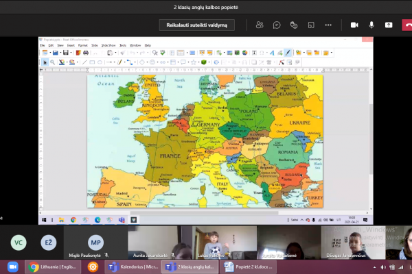This screenshot has height=274, width=412.
Task: Click the Spelling check icon
Action: pyautogui.click(x=163, y=53)
